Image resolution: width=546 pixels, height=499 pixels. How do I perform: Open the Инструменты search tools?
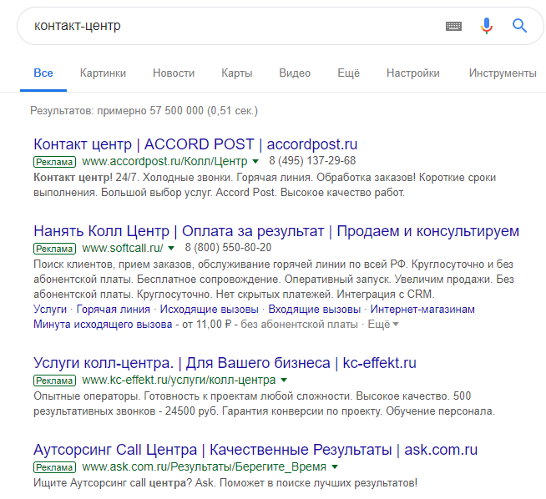coord(503,73)
